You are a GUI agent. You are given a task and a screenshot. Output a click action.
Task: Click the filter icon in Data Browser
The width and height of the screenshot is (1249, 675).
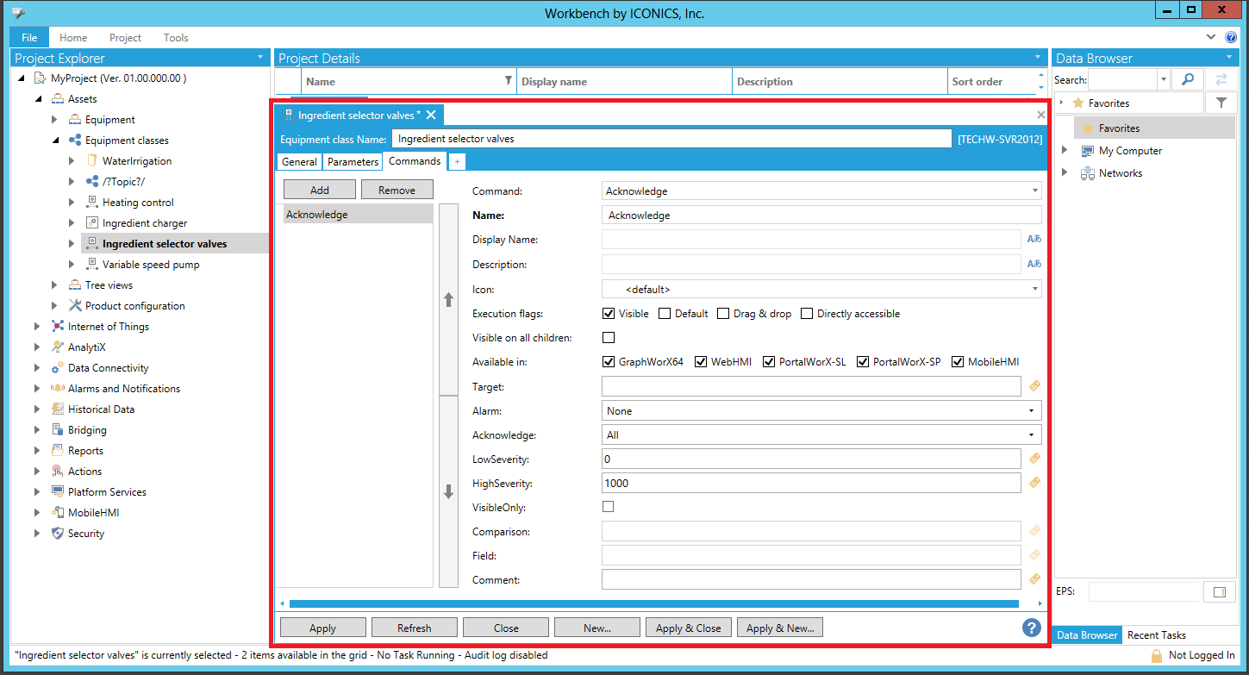pos(1221,103)
